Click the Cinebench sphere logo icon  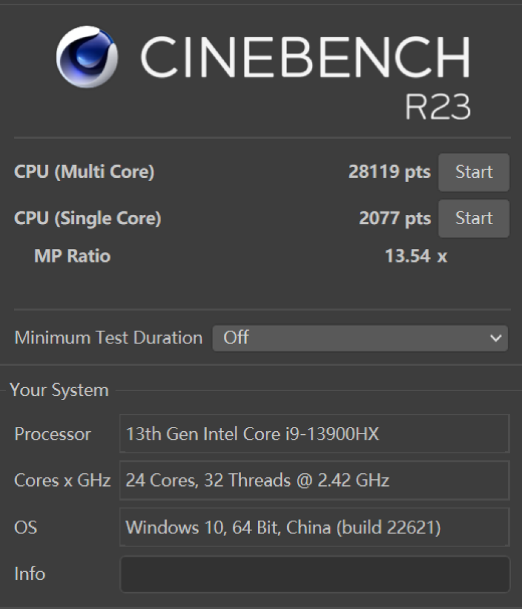pyautogui.click(x=87, y=56)
